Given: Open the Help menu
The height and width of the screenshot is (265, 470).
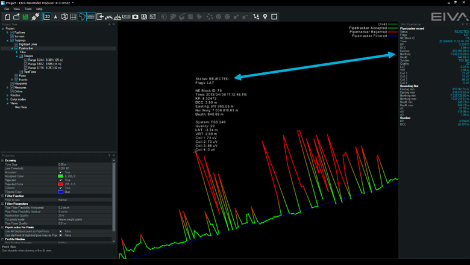Looking at the screenshot, I should click(39, 9).
